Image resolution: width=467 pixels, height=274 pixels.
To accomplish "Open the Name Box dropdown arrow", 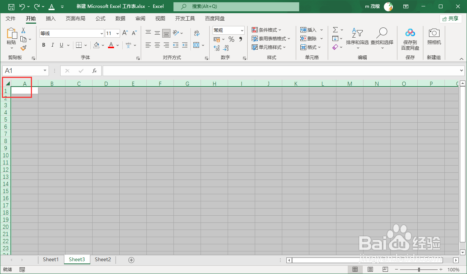I will coord(45,71).
